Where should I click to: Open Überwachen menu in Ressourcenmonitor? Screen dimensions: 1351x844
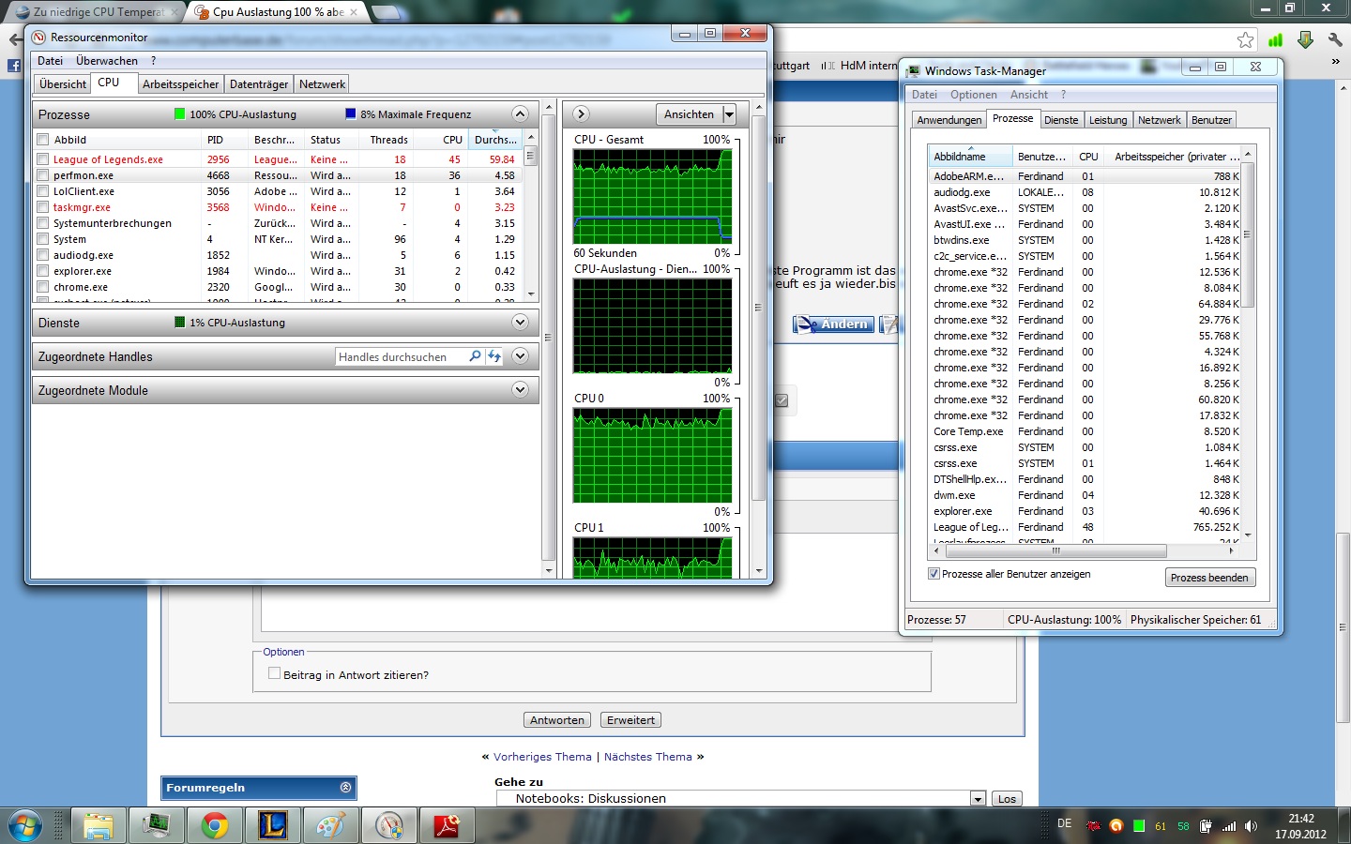[107, 61]
